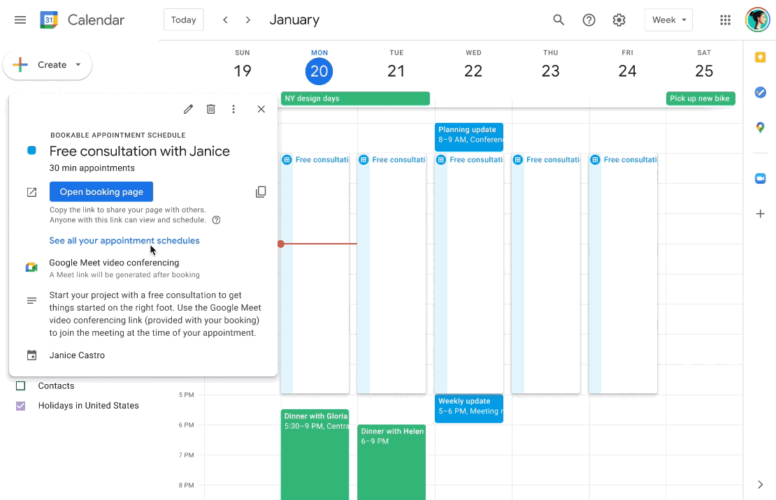The height and width of the screenshot is (500, 776).
Task: Open See all your appointment schedules link
Action: 124,241
